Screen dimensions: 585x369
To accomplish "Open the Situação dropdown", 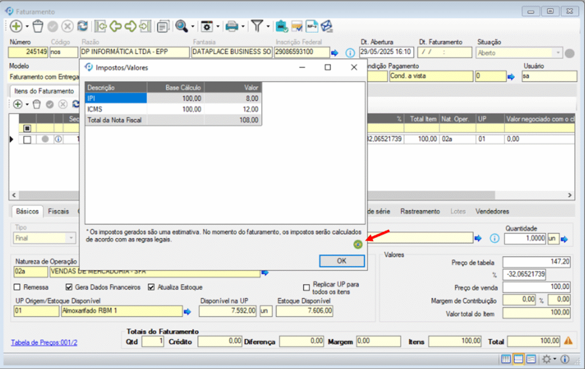I will [x=557, y=53].
